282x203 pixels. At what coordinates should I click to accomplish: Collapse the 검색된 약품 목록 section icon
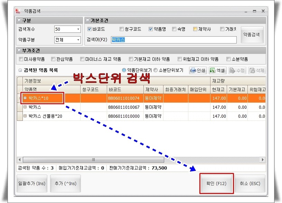[x=20, y=70]
